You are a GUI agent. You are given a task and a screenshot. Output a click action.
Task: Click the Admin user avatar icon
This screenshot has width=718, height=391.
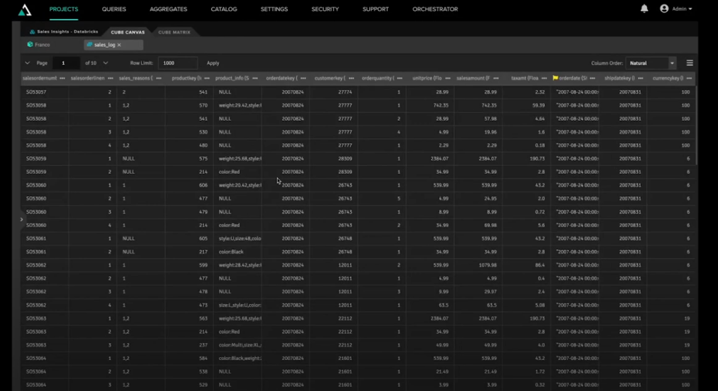point(664,9)
